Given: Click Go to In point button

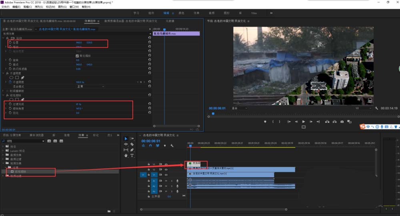Looking at the screenshot, I should [289, 122].
